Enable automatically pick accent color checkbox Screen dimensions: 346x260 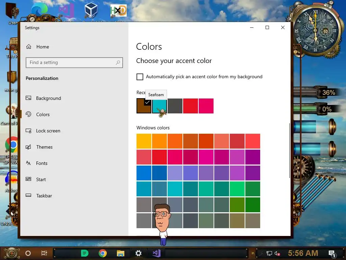140,77
